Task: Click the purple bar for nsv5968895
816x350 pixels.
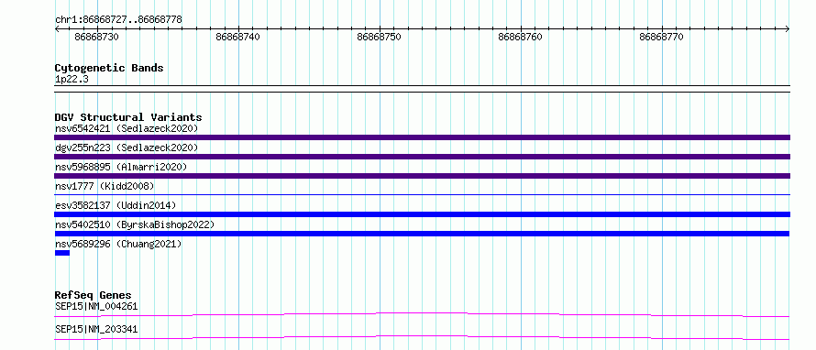Action: pyautogui.click(x=422, y=176)
